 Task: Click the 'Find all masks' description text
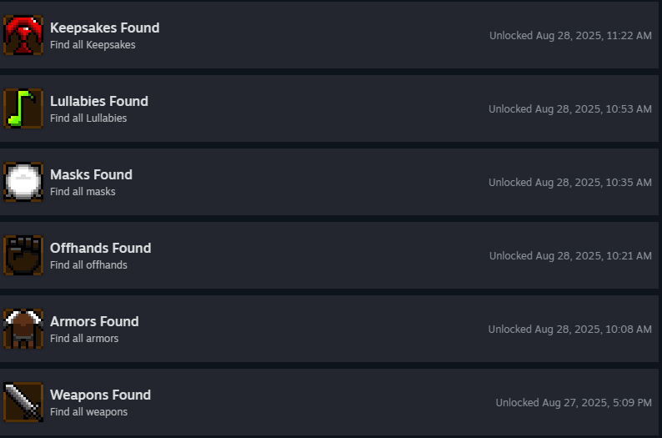83,192
